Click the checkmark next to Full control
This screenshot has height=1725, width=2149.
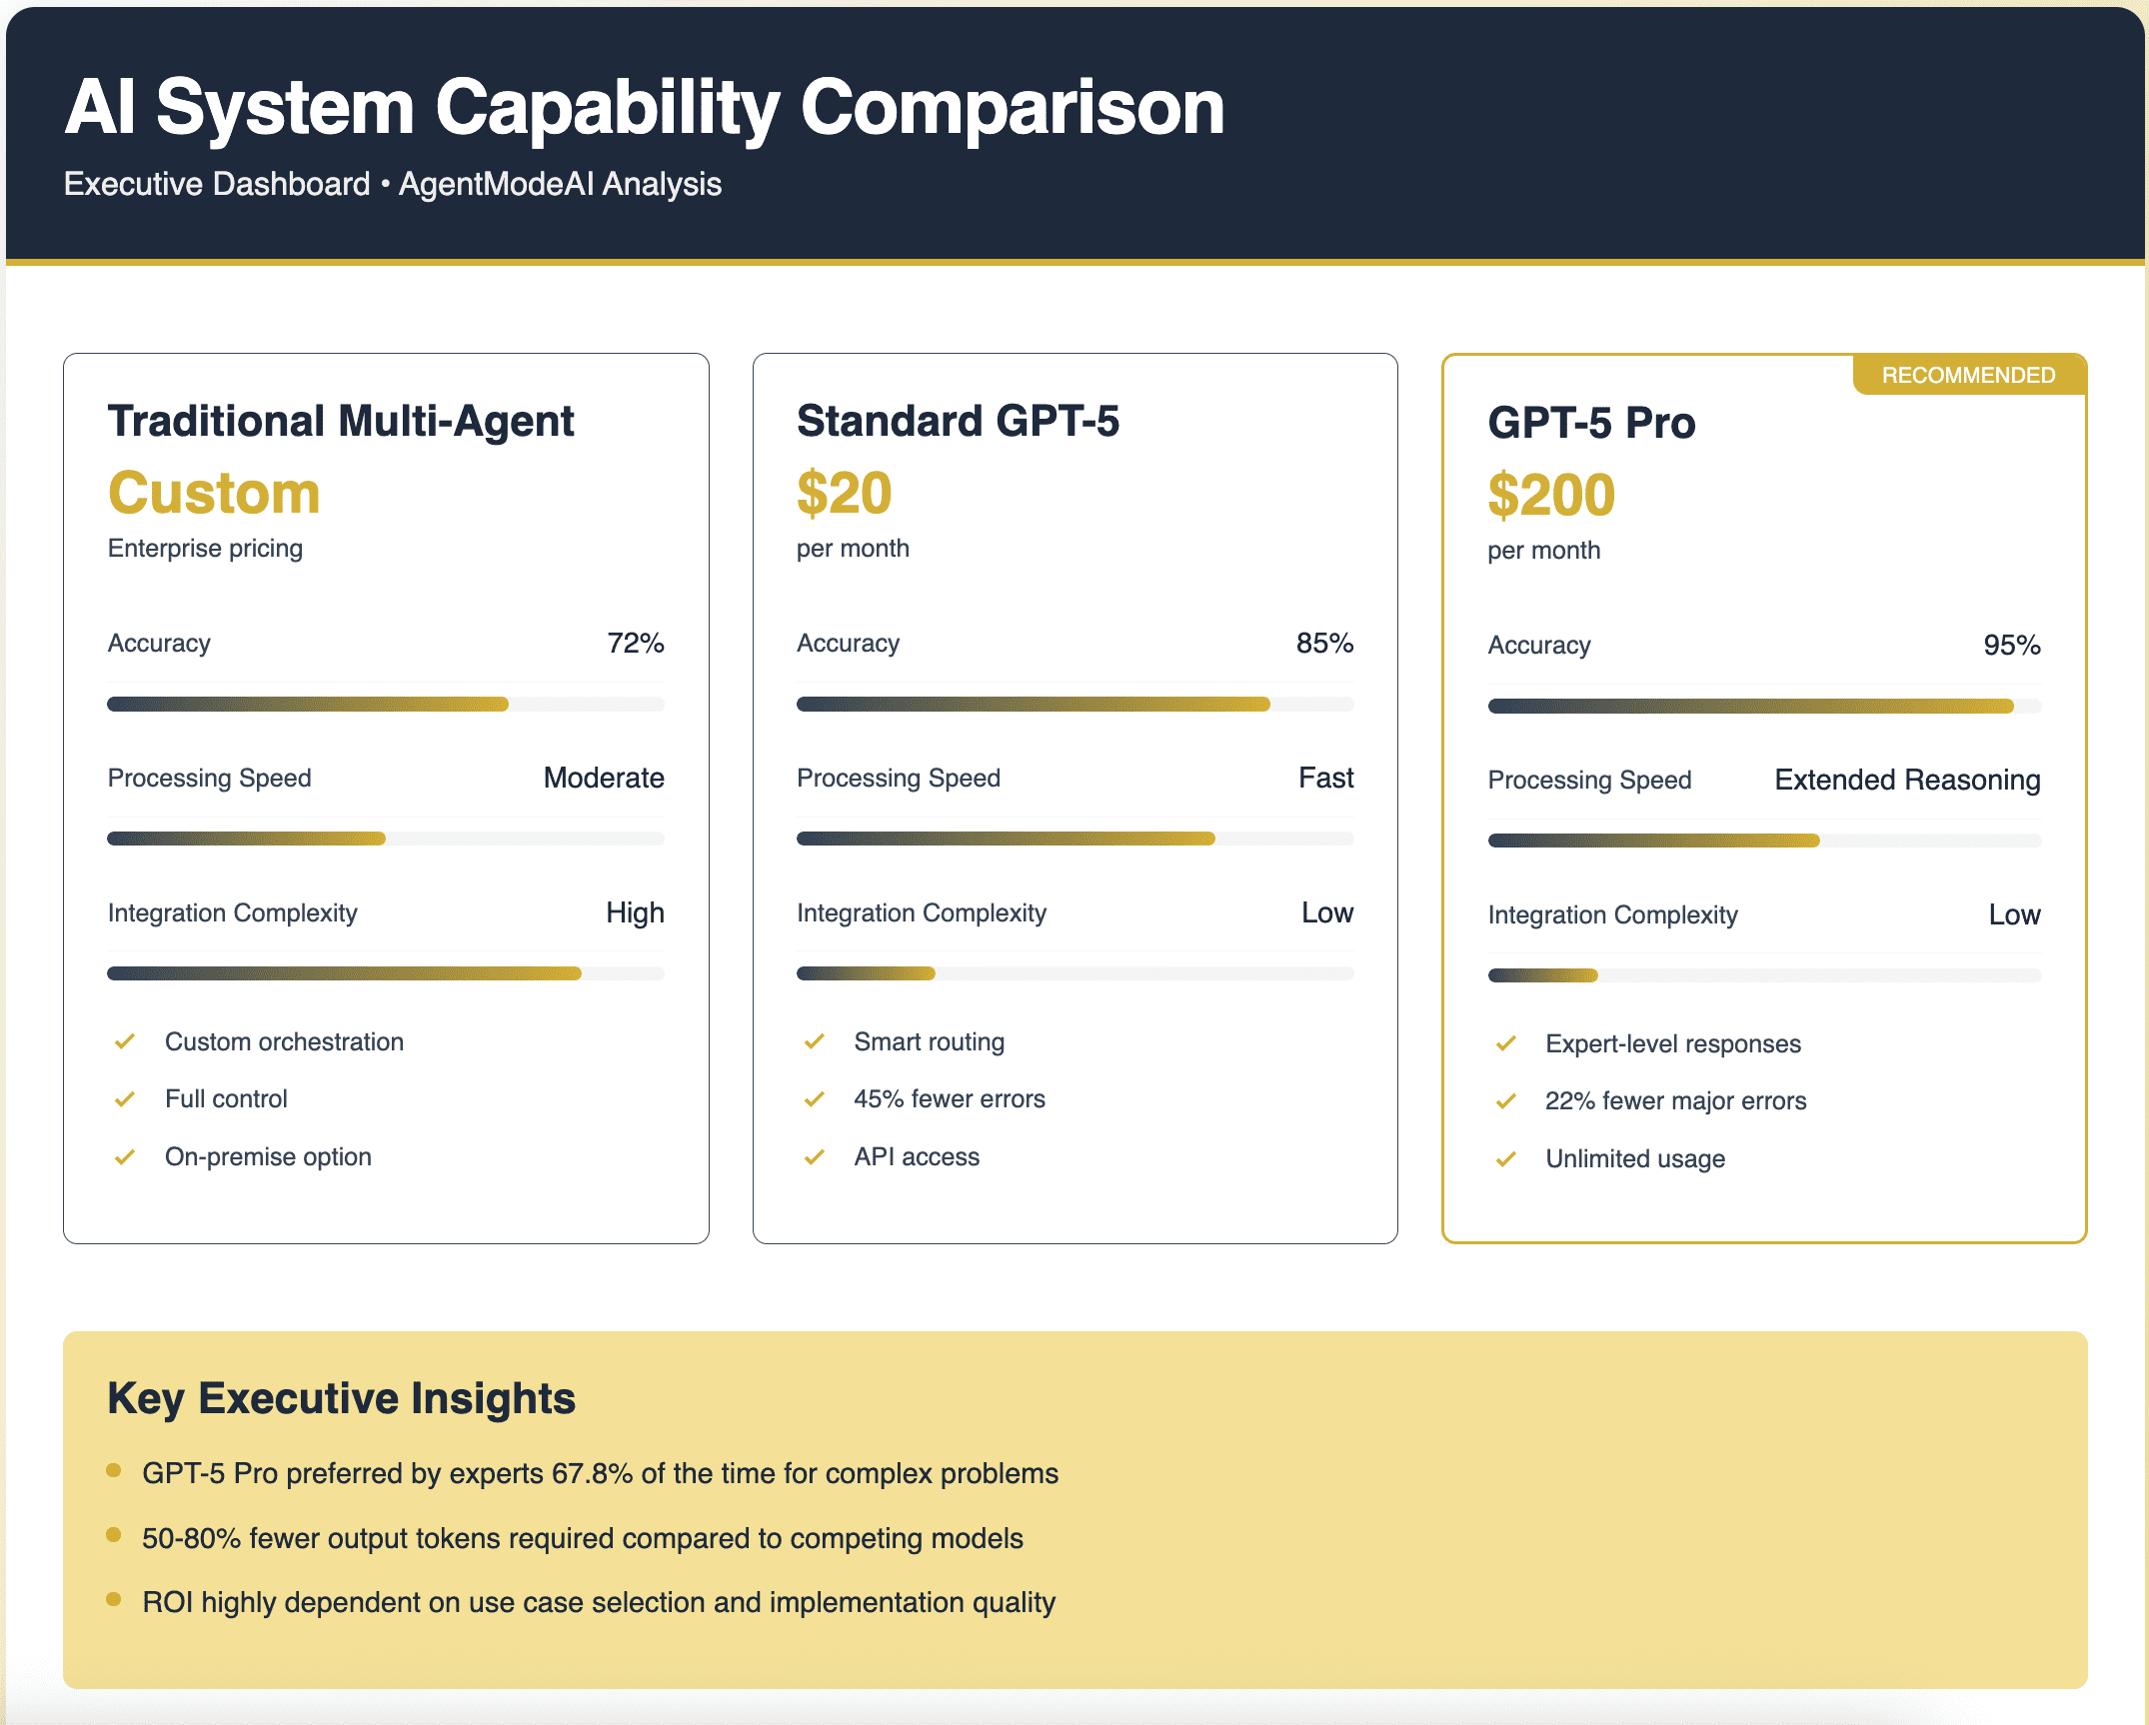[125, 1099]
